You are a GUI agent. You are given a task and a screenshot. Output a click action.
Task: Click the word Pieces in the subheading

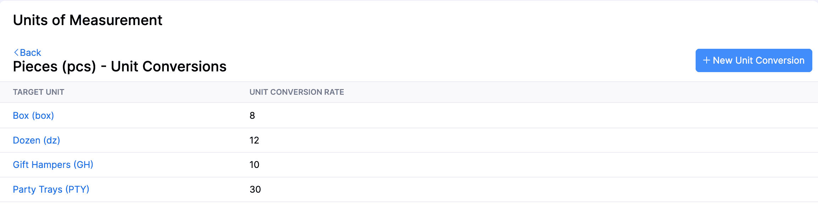[35, 66]
